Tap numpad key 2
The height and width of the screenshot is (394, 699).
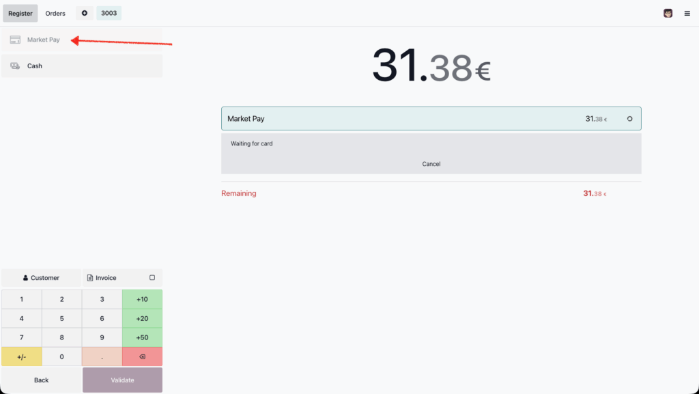click(62, 300)
